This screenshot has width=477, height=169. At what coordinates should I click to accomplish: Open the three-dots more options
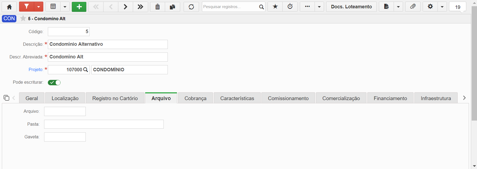click(x=307, y=7)
